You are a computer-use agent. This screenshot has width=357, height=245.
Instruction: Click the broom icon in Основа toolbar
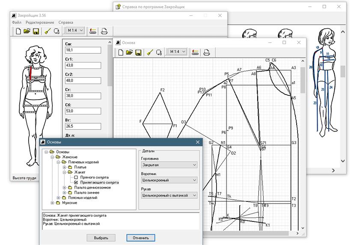tap(149, 52)
